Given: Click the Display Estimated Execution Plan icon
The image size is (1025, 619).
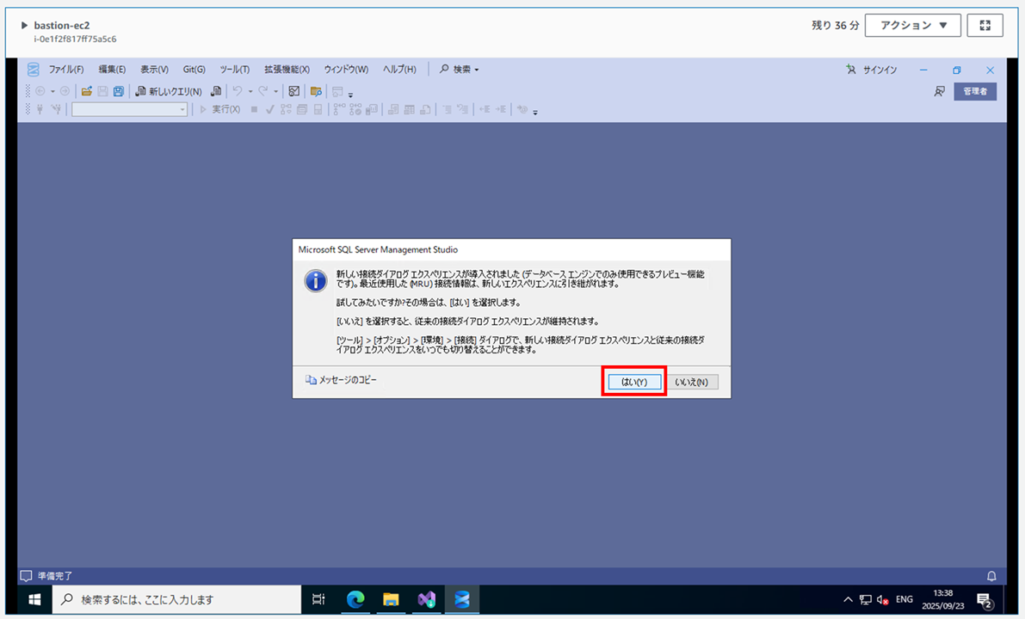Looking at the screenshot, I should pyautogui.click(x=286, y=110).
